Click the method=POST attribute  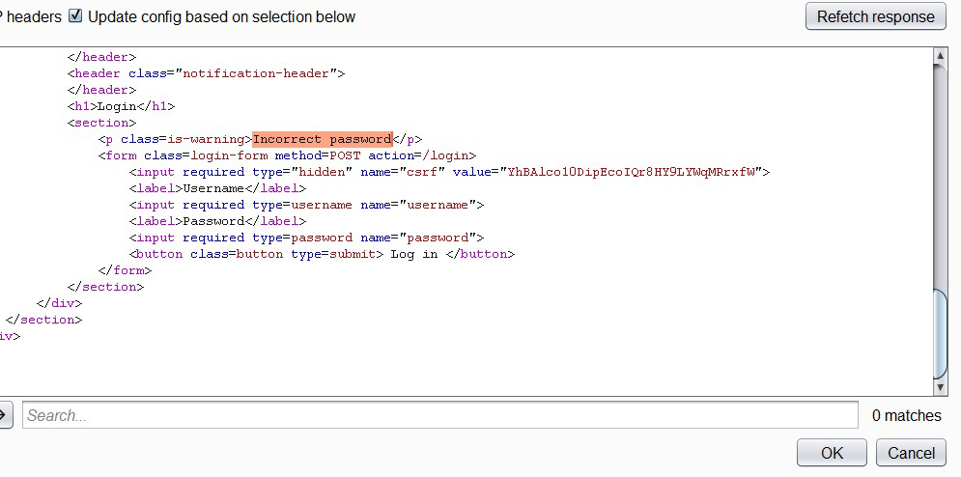tap(318, 155)
